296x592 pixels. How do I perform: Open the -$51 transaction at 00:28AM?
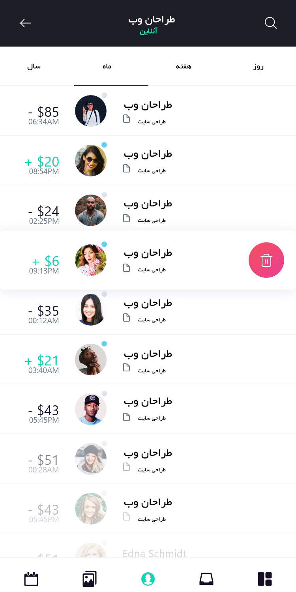point(148,459)
